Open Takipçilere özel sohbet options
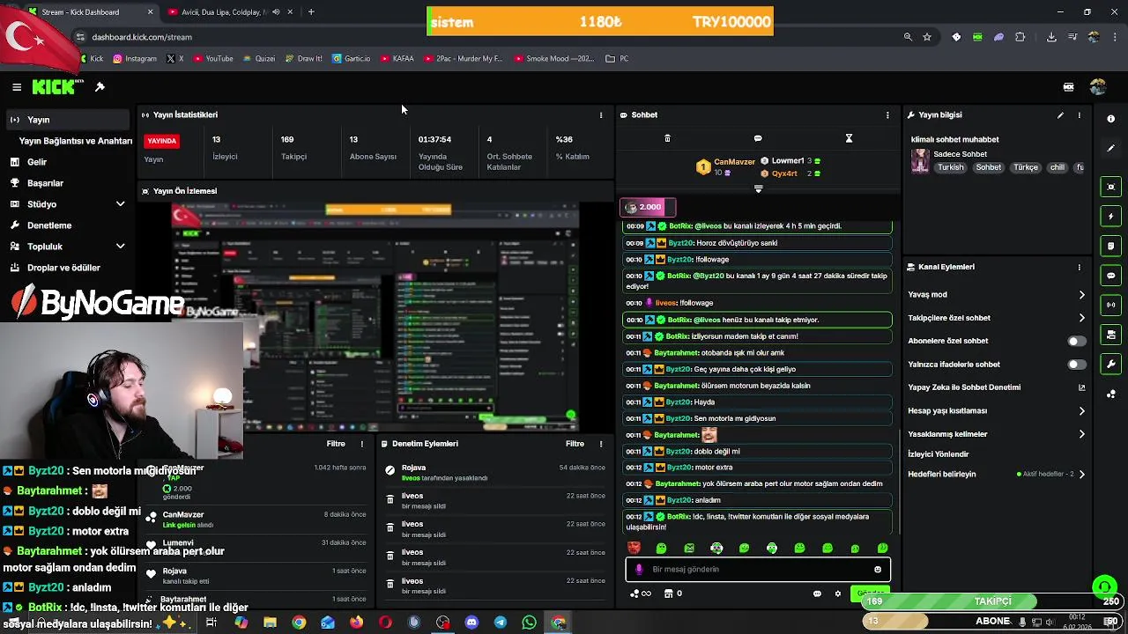The width and height of the screenshot is (1128, 634). point(996,318)
